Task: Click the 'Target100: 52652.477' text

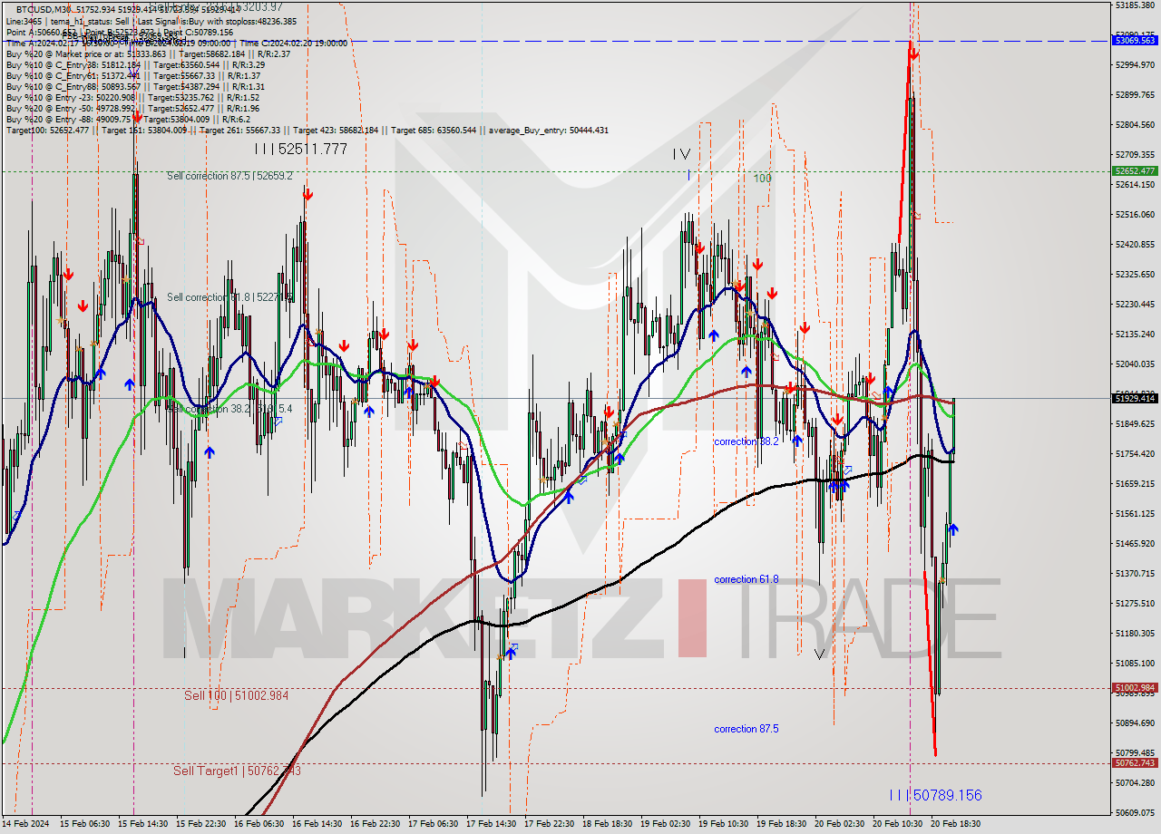Action: 47,131
